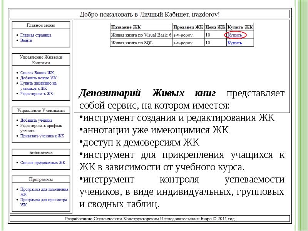
Task: Click the Цена ЖК column header
Action: tap(215, 27)
